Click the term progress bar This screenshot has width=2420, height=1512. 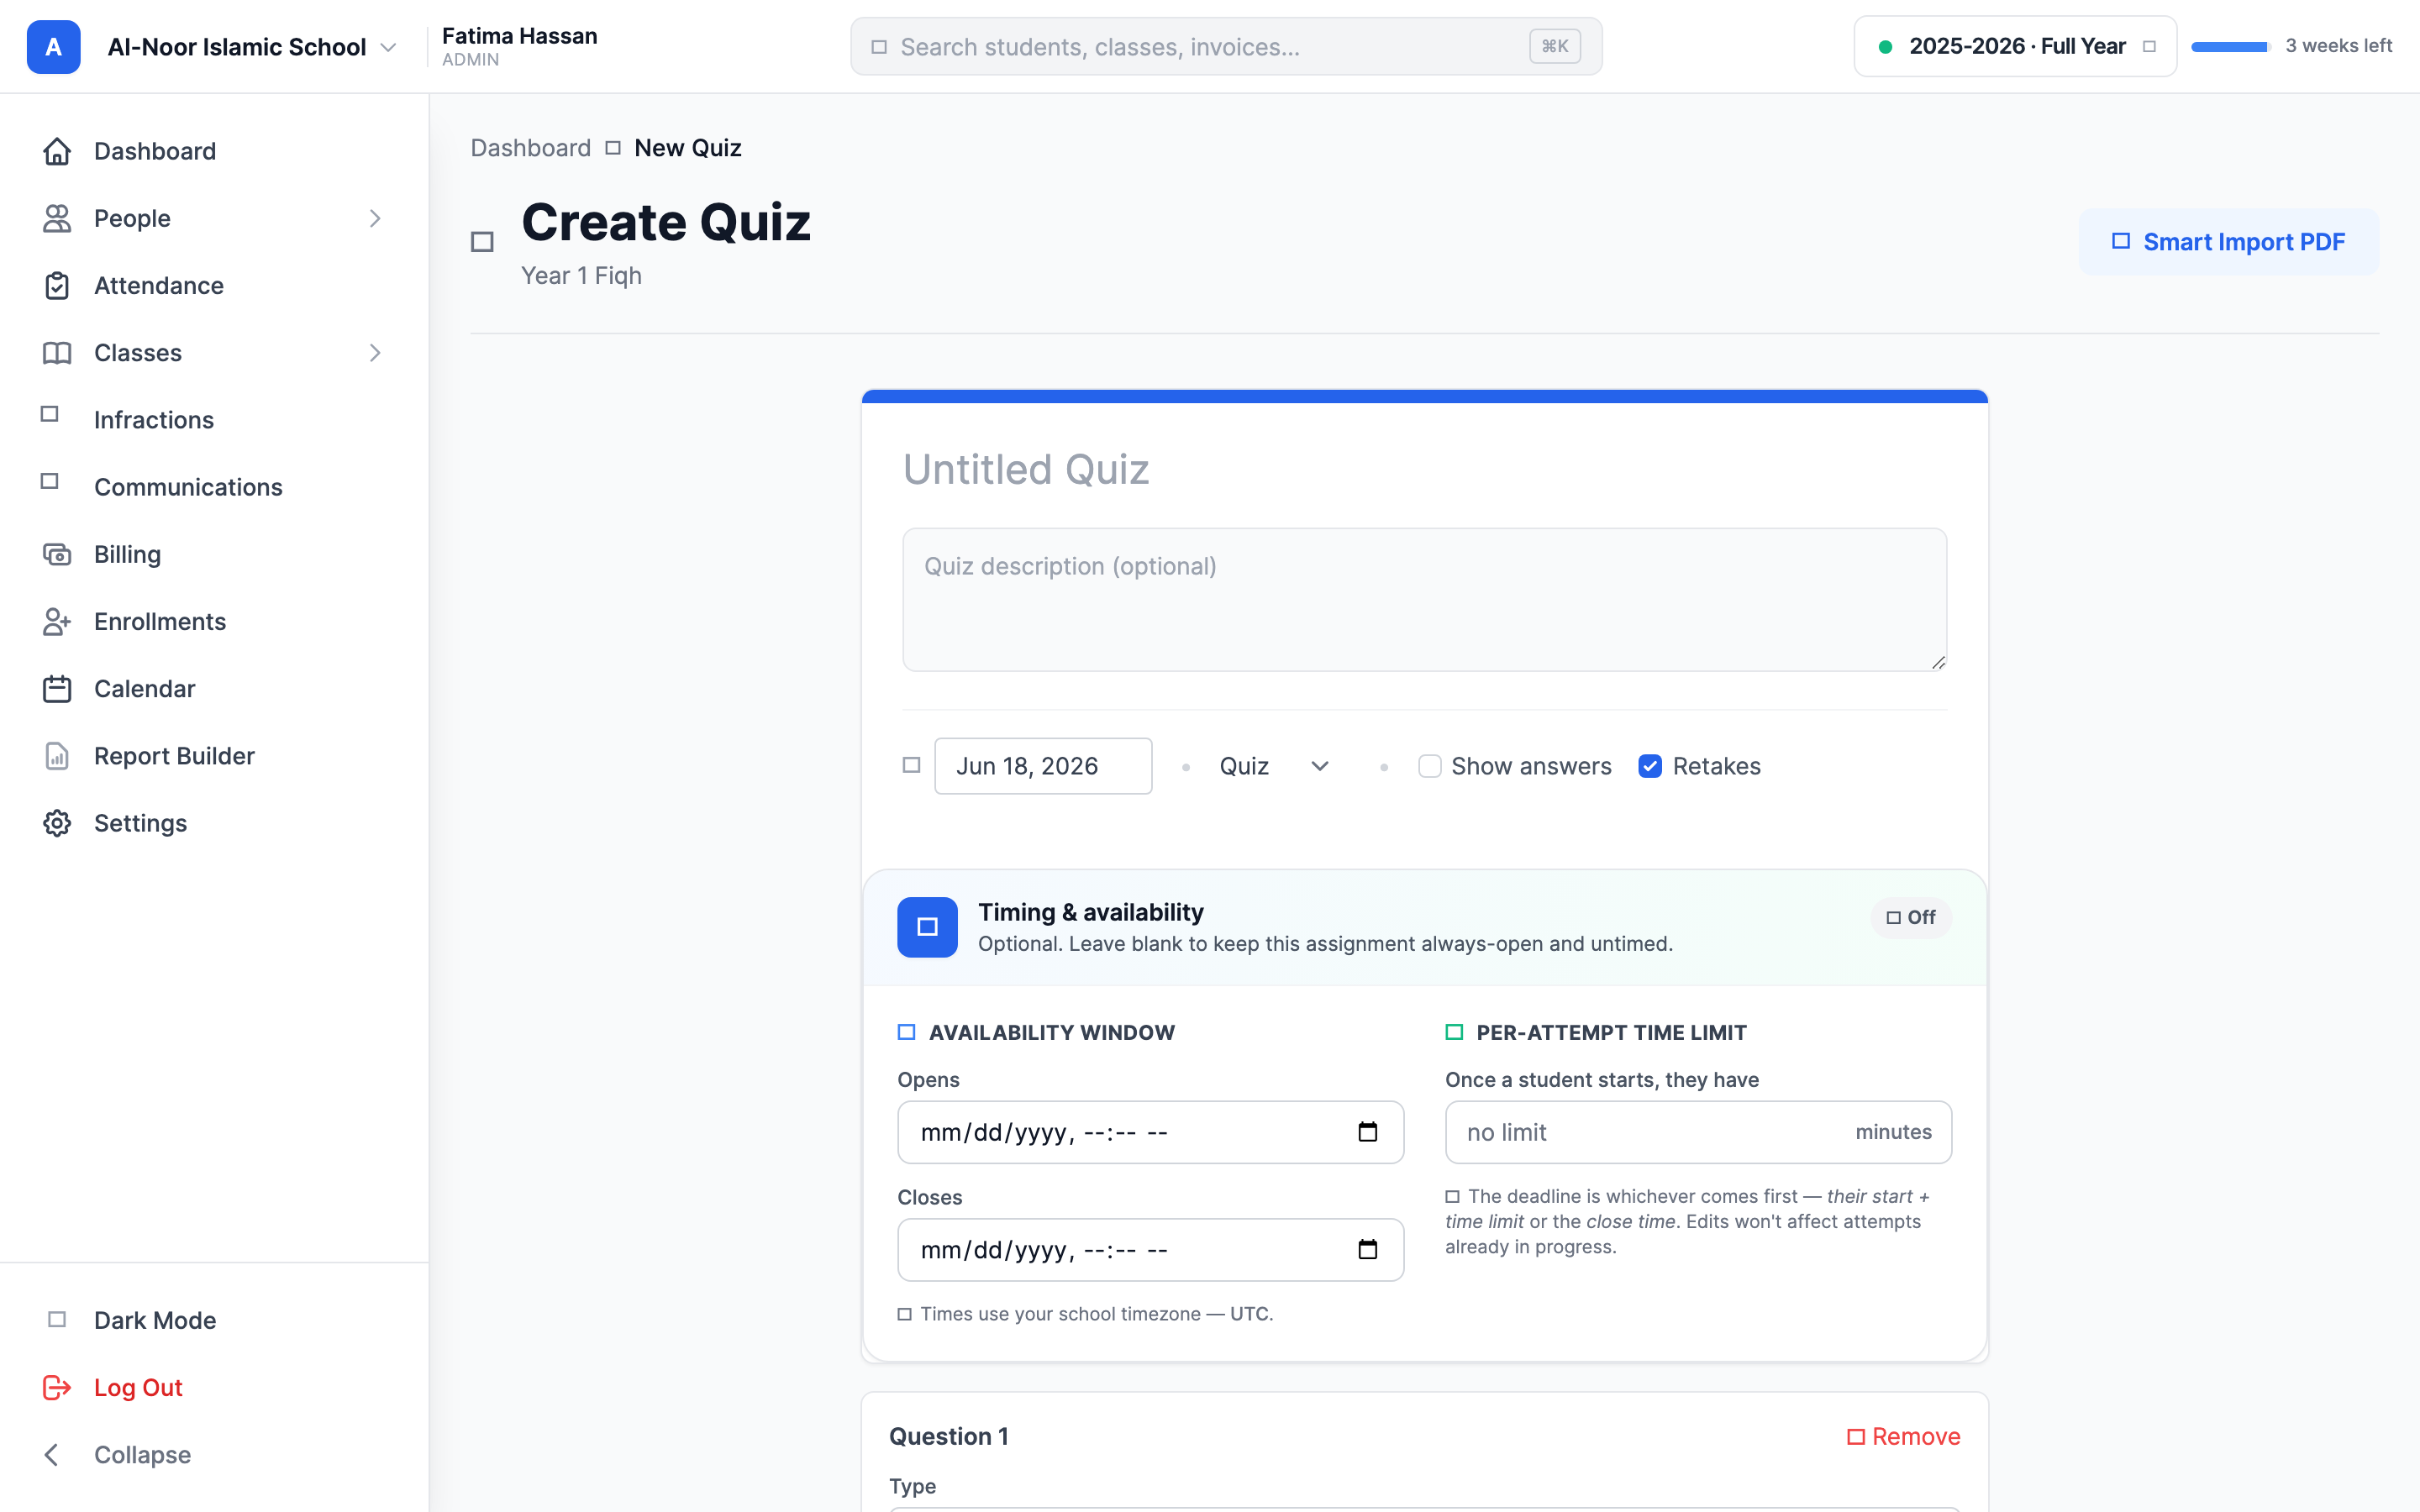click(x=2230, y=46)
